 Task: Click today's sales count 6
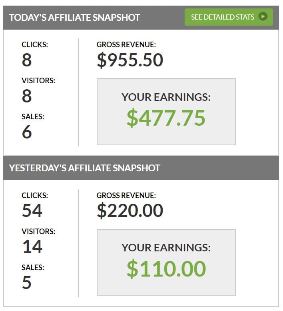coord(27,132)
